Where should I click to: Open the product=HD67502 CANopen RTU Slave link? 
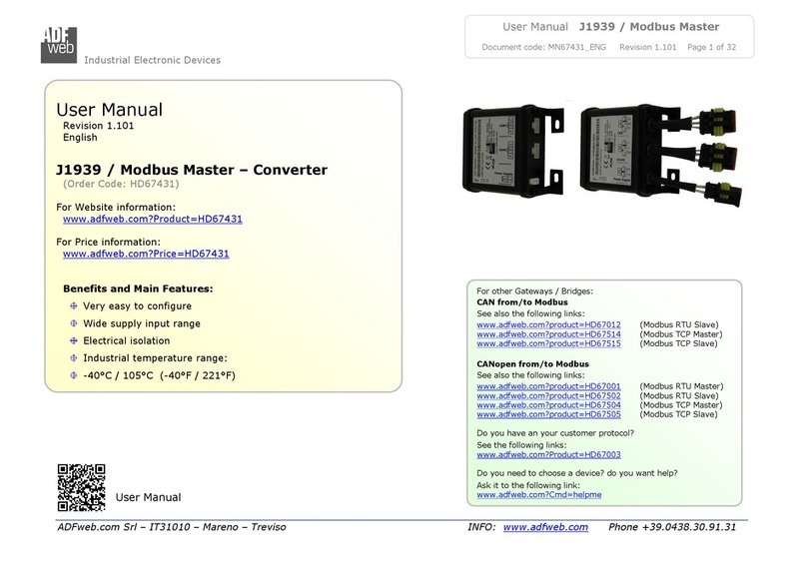(548, 395)
